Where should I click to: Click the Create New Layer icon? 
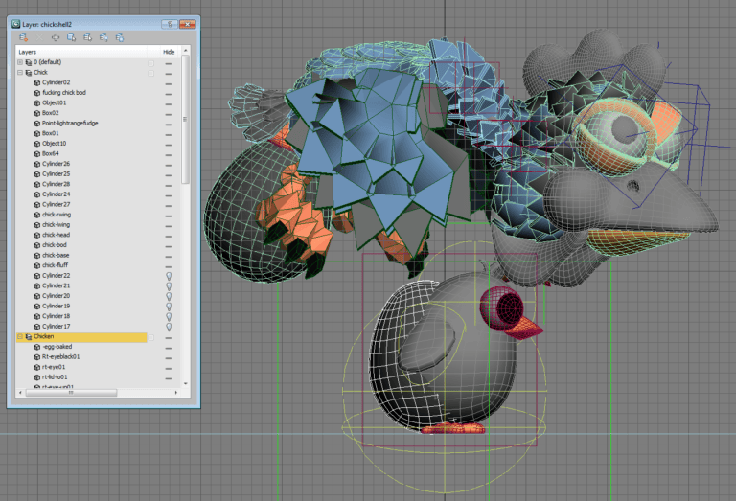[x=23, y=37]
